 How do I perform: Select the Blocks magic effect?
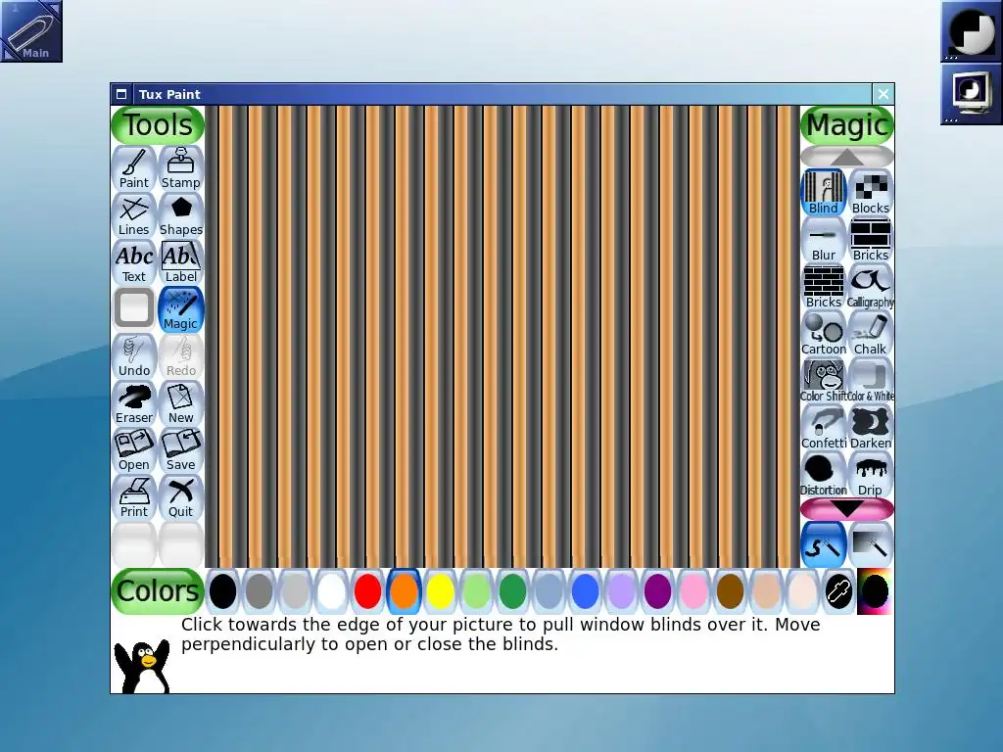coord(870,193)
